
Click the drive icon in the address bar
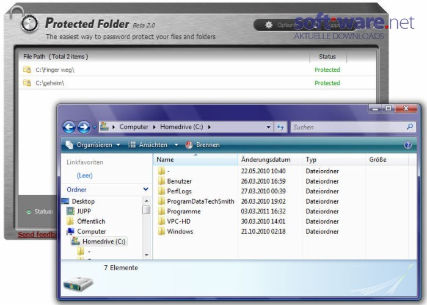(104, 126)
